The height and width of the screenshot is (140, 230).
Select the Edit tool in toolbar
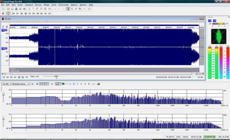coord(68,9)
